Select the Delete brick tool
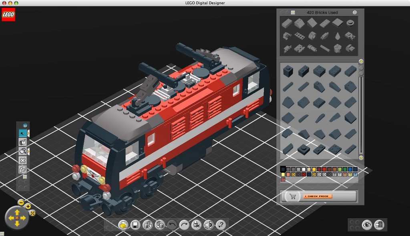 (22, 160)
